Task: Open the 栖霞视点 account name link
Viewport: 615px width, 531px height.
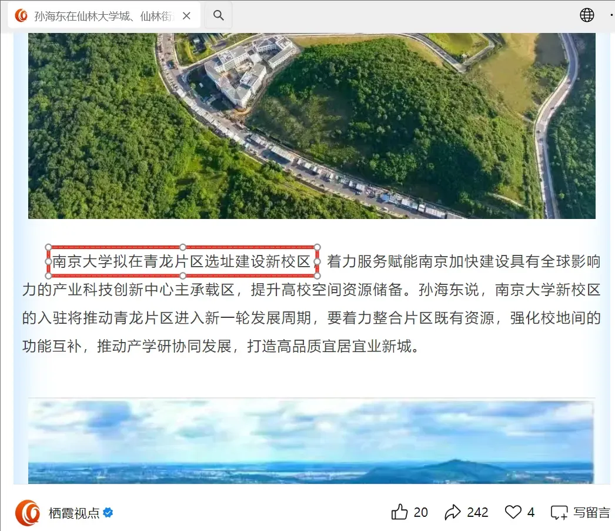Action: pos(74,513)
